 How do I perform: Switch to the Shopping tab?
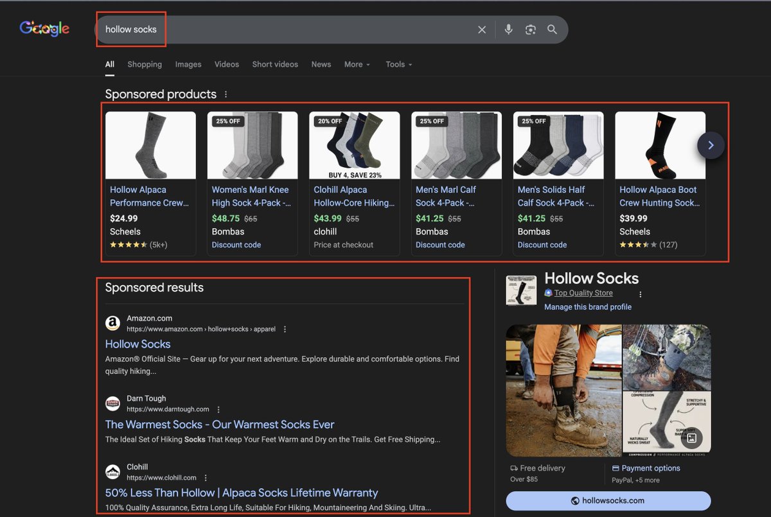(x=145, y=64)
